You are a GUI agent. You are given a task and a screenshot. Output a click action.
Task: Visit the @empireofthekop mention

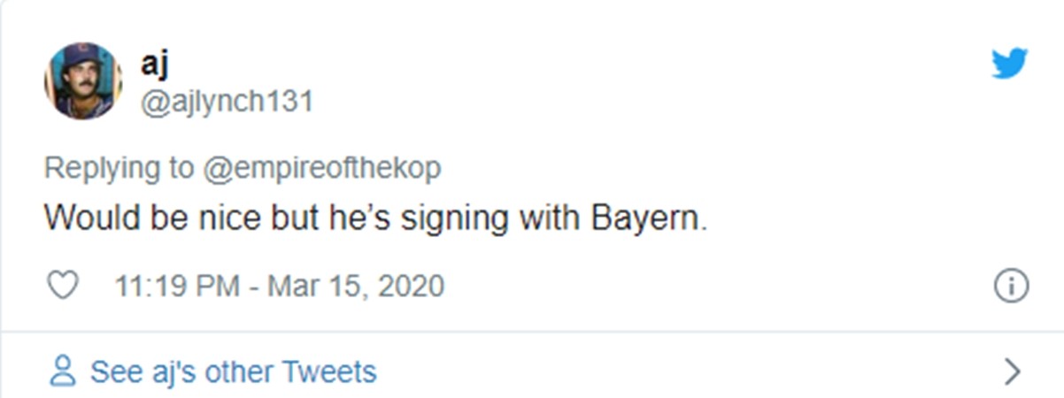tap(322, 167)
